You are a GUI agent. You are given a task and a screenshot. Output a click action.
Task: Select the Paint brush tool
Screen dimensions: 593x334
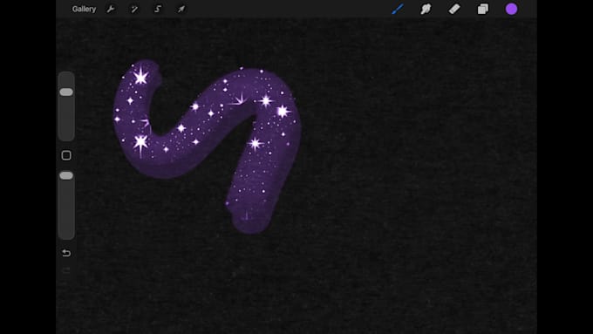pos(398,9)
